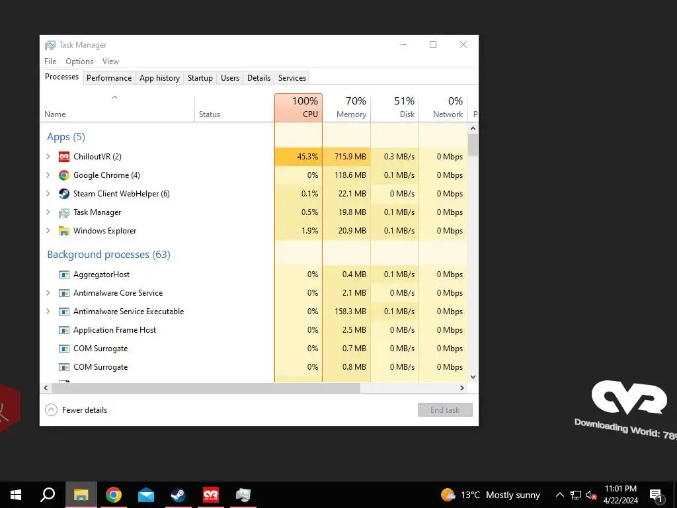Switch to ChilloutVR from the taskbar

(211, 495)
